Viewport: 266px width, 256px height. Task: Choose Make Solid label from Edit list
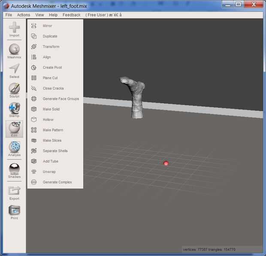click(51, 109)
